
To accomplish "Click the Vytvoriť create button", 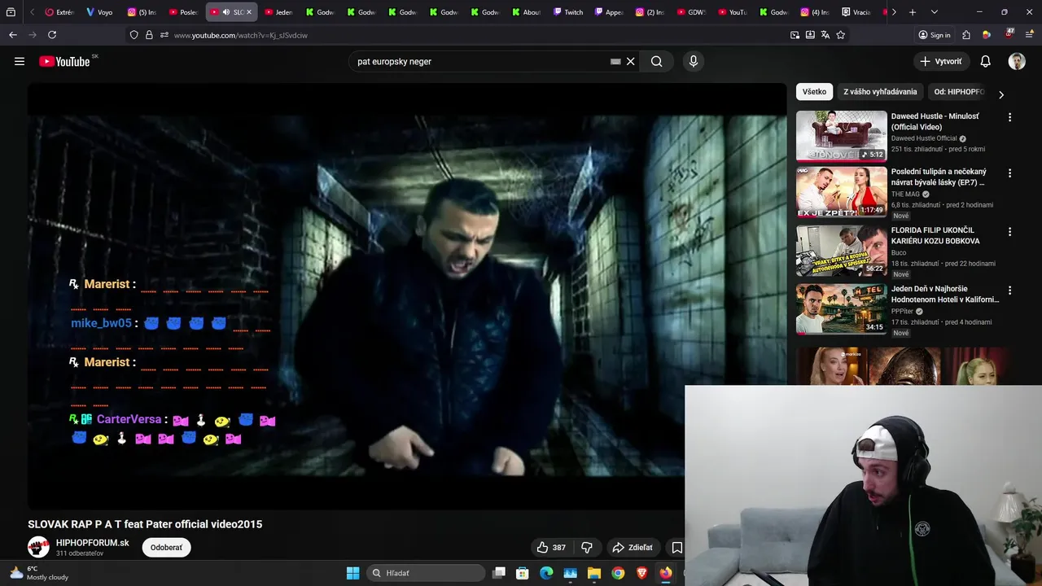I will [940, 61].
